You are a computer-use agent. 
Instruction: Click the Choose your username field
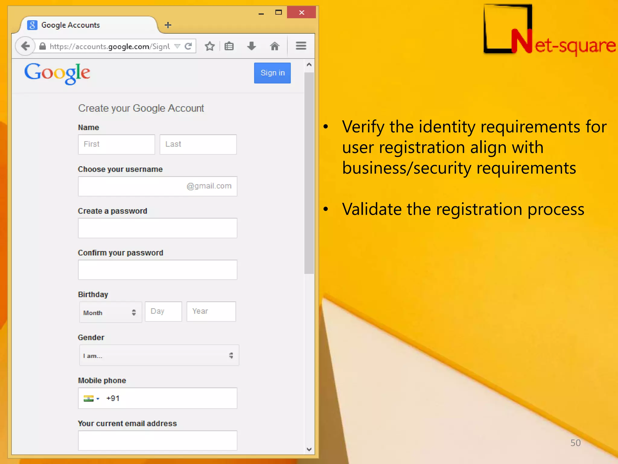click(158, 186)
